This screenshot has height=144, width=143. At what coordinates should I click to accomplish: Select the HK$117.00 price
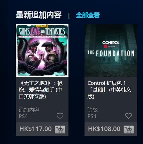35,129
